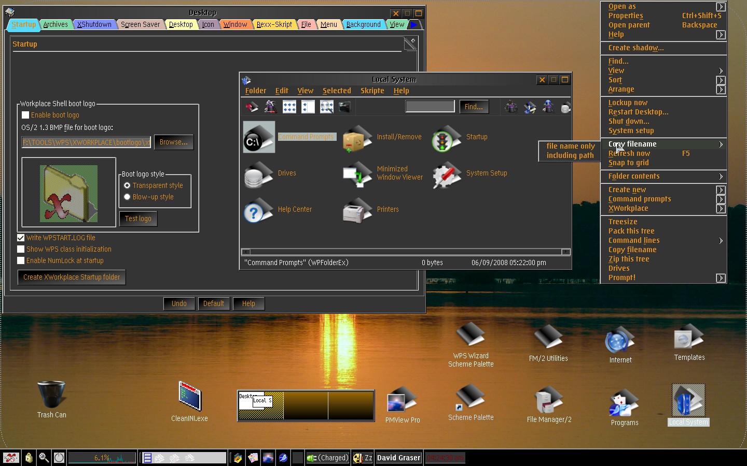
Task: Click the Undo button in Desktop notebook
Action: pyautogui.click(x=179, y=303)
